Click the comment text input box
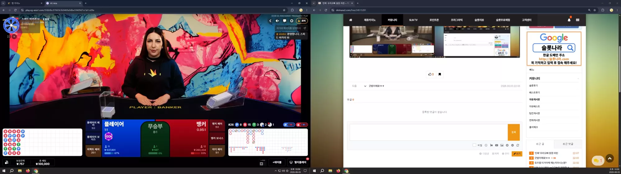 428,132
